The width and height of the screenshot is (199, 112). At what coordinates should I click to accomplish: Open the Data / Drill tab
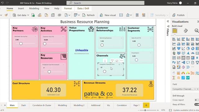pos(83,8)
